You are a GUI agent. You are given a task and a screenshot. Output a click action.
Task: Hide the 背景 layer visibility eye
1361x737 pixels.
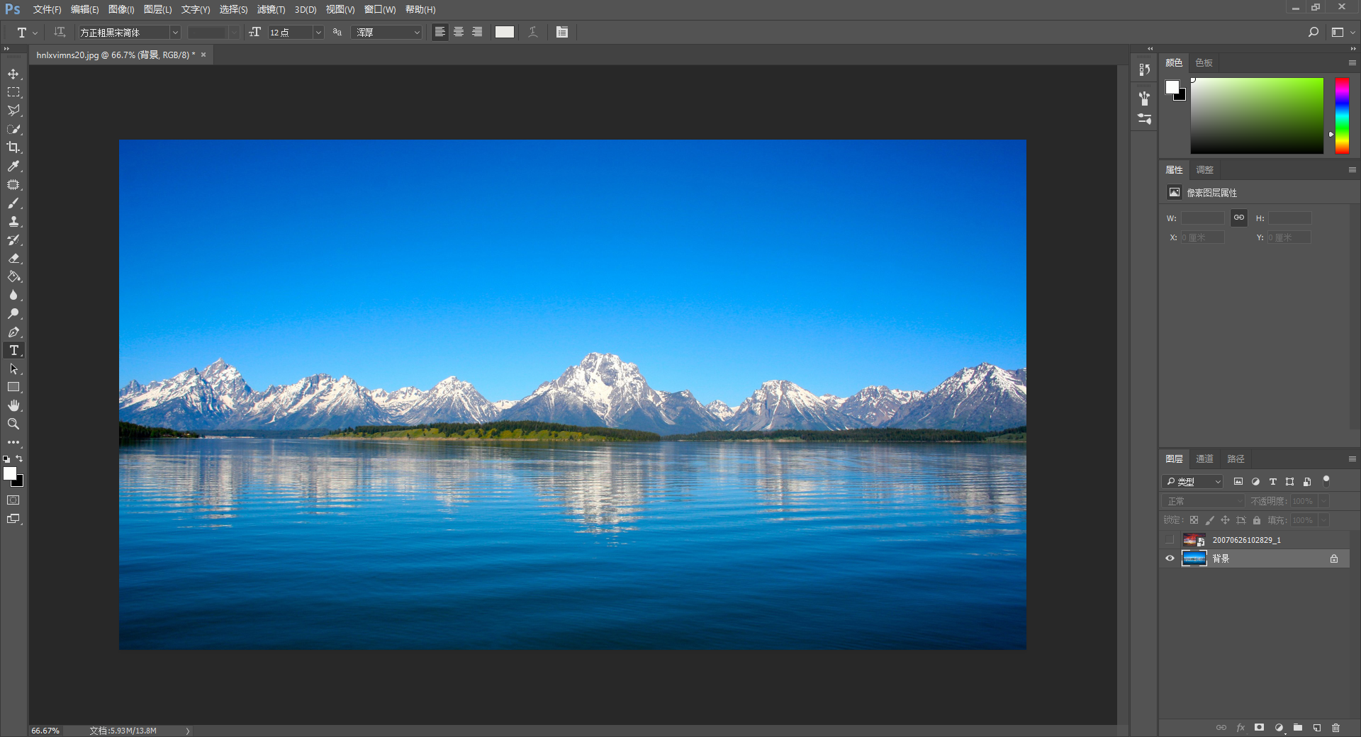tap(1170, 558)
